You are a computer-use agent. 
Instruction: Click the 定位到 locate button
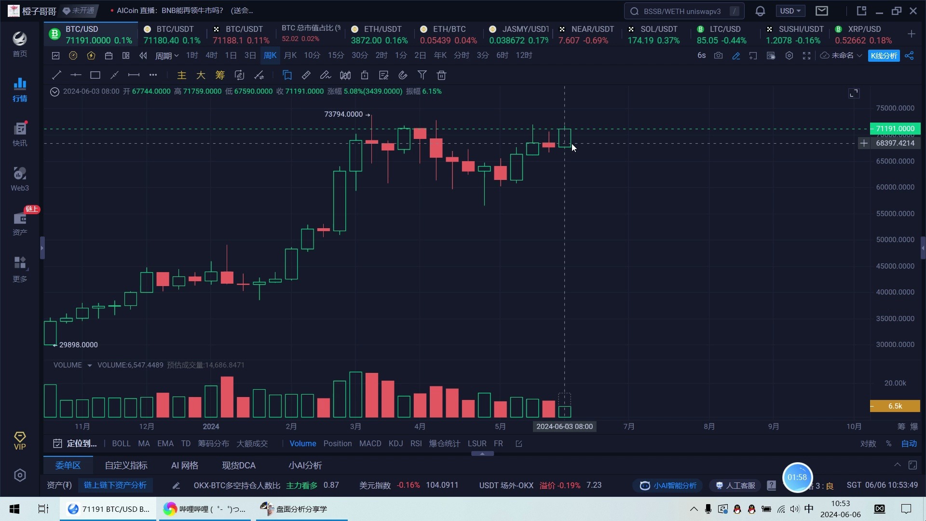75,444
